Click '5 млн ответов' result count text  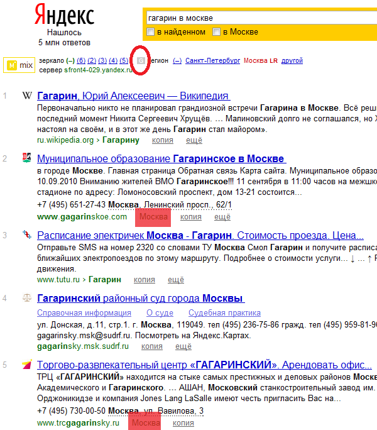click(65, 43)
